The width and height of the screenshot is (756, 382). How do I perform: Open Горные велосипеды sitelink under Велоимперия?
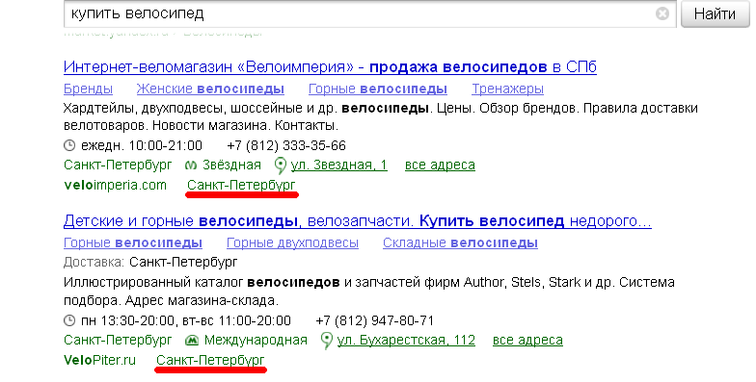(378, 89)
